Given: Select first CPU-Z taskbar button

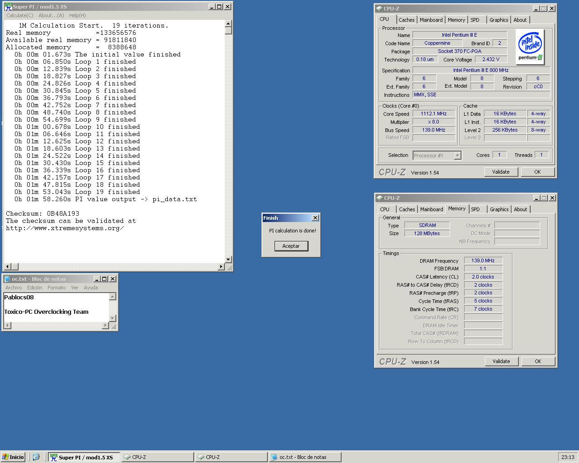Looking at the screenshot, I should point(157,457).
